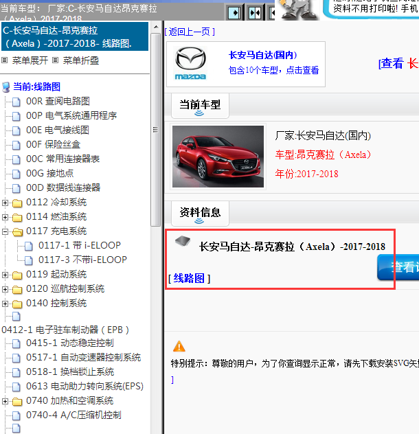Click the page icon for 0517-1 自动变速器控制系统
The height and width of the screenshot is (434, 419).
(16, 358)
